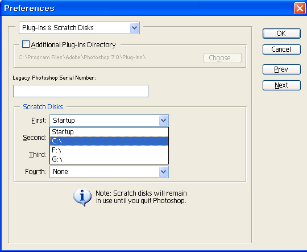The height and width of the screenshot is (252, 307).
Task: Select C:\ in the scratch disk list
Action: [109, 141]
